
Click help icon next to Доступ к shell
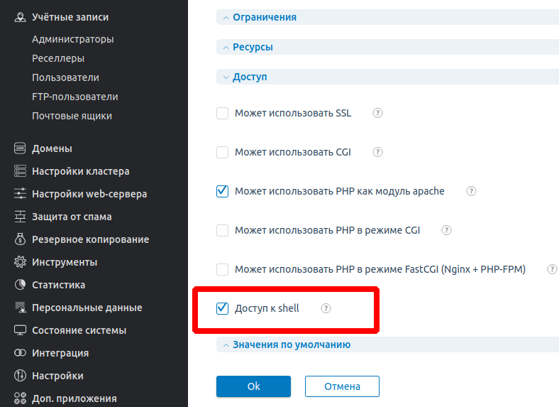pyautogui.click(x=326, y=308)
